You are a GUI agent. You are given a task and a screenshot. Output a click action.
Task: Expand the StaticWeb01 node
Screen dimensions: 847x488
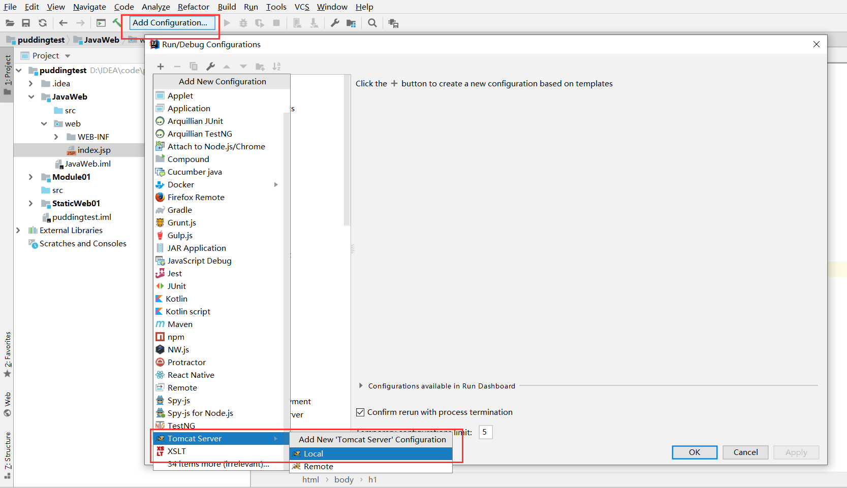(x=31, y=204)
